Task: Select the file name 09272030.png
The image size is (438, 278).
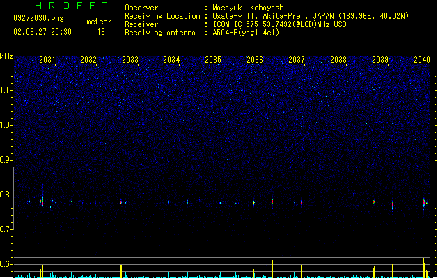Action: [x=38, y=18]
